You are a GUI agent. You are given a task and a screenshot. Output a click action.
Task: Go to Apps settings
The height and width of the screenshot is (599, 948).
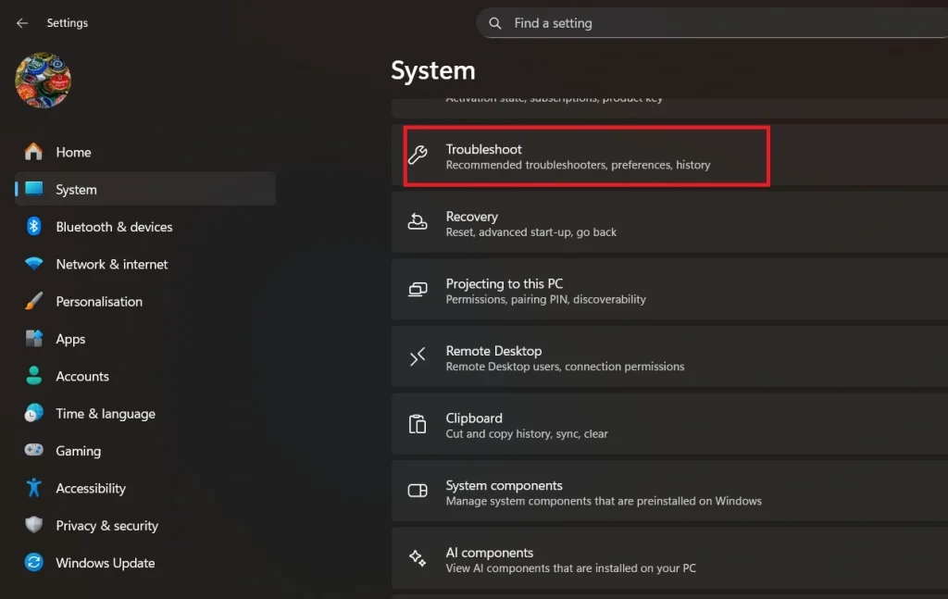70,339
